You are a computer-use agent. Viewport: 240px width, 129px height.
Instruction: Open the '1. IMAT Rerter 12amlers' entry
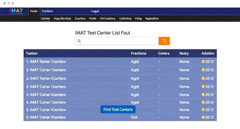[x=46, y=62]
